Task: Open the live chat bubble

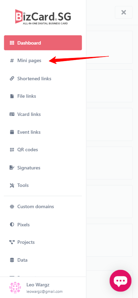Action: [120, 281]
